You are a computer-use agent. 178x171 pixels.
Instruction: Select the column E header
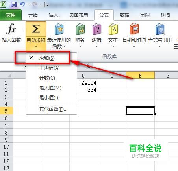pos(140,76)
